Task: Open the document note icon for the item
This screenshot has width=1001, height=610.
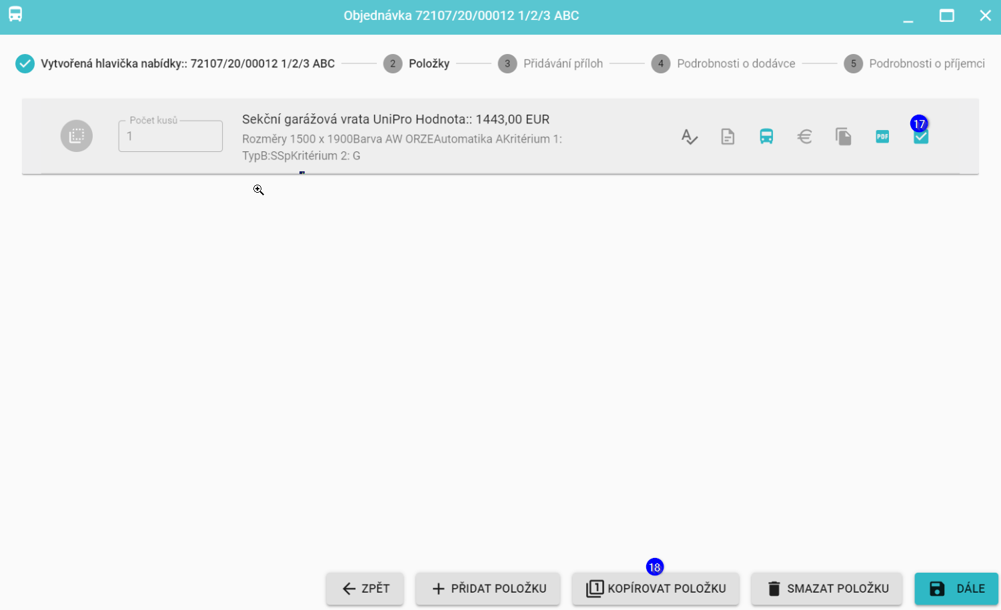Action: pos(728,137)
